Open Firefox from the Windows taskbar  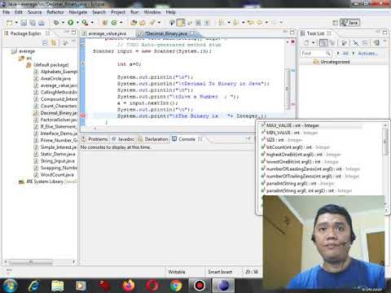(129, 286)
